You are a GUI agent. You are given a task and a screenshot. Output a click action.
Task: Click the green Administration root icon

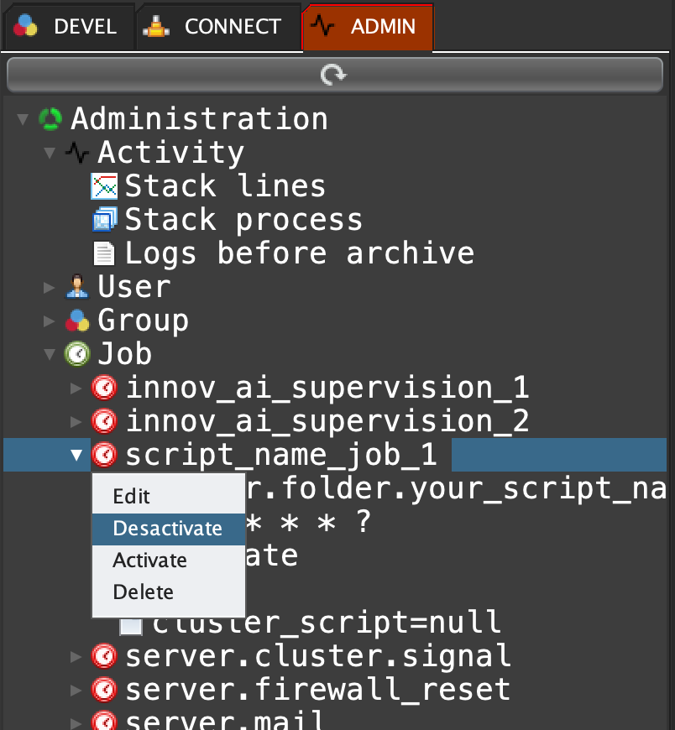[50, 119]
